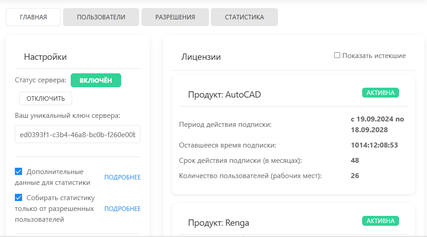This screenshot has height=237, width=427.
Task: Click the АКТИВНА badge on Renga license
Action: coord(381,221)
